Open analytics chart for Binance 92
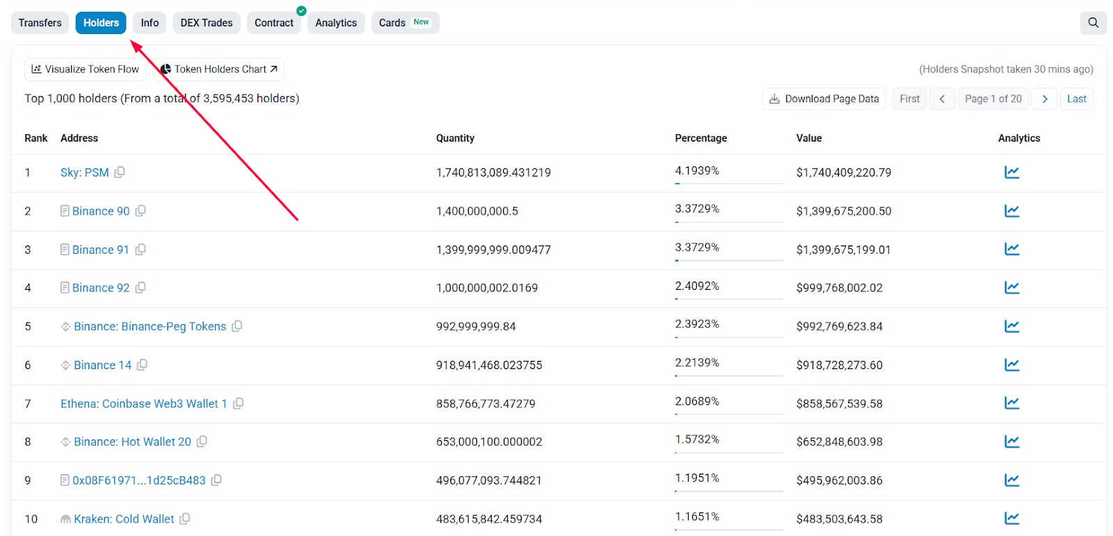The height and width of the screenshot is (536, 1113). click(1011, 287)
